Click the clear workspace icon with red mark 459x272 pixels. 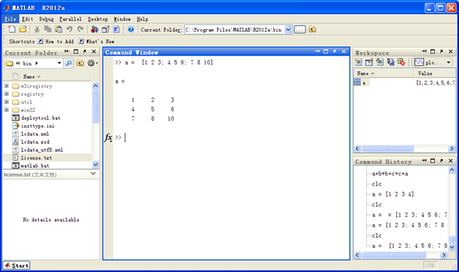click(401, 62)
